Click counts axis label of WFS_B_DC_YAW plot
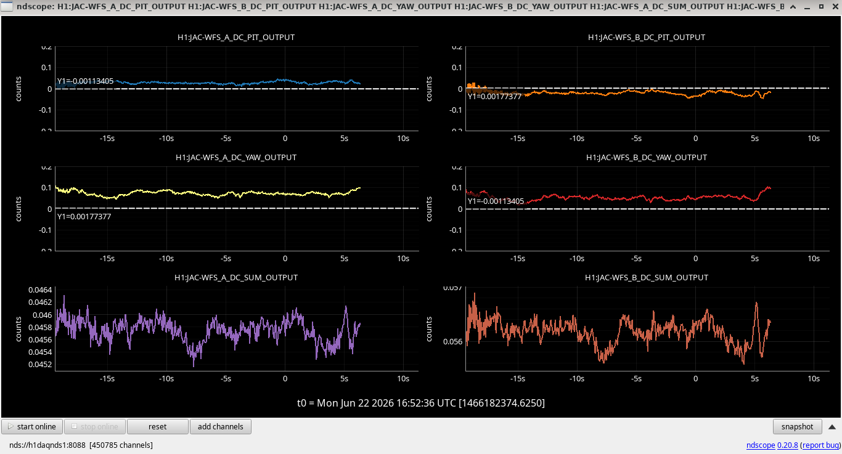 point(429,208)
